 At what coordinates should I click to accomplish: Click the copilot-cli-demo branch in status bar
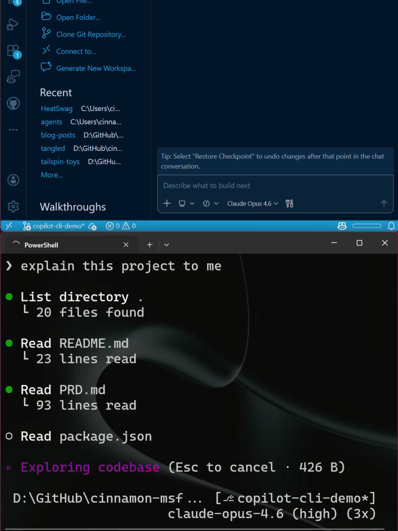coord(54,226)
